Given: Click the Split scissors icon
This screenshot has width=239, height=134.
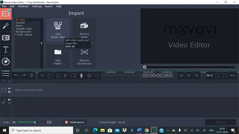Looking at the screenshot, I should tap(42, 75).
